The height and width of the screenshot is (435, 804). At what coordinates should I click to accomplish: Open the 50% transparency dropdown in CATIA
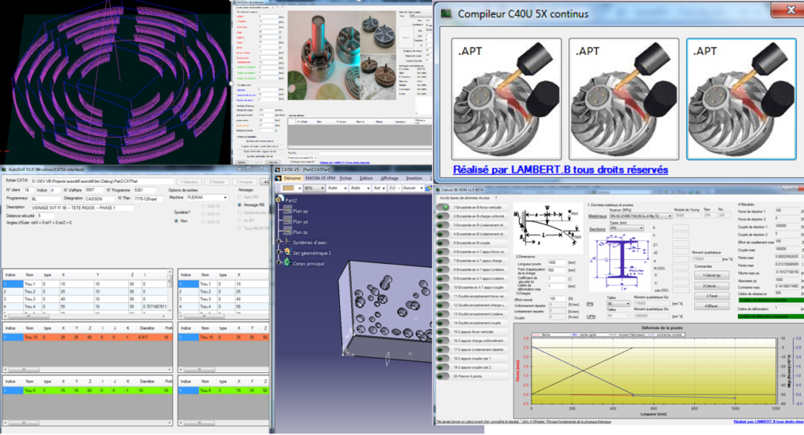click(315, 188)
